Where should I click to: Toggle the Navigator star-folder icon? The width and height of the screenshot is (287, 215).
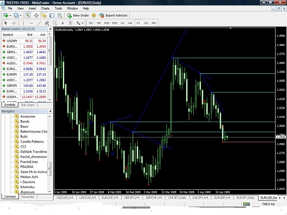click(44, 16)
